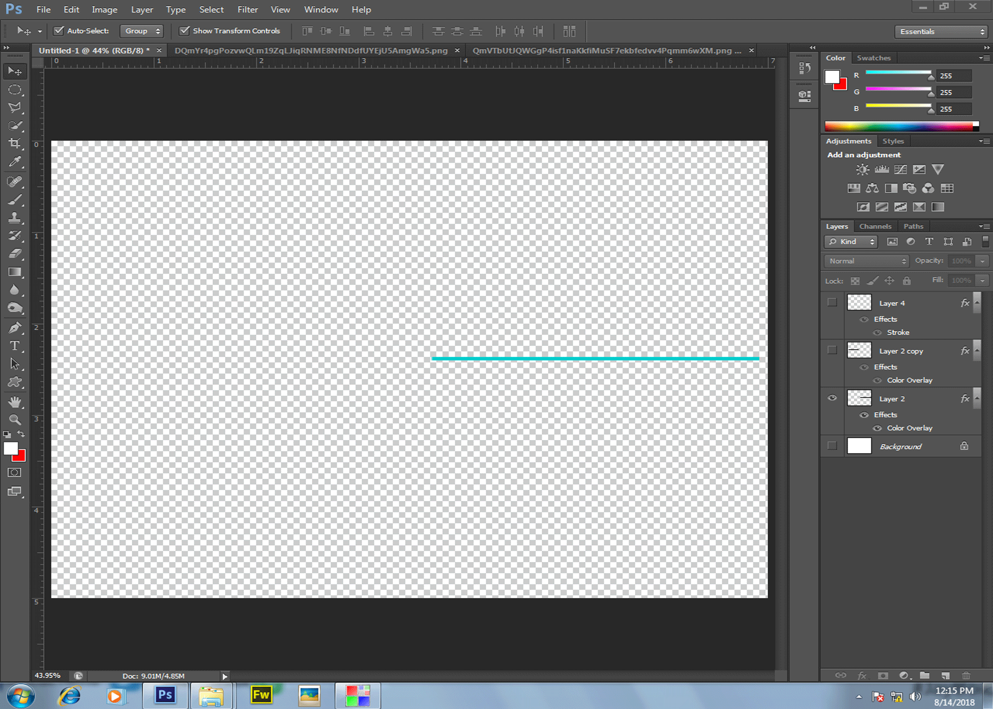The image size is (993, 709).
Task: Create a new group folder
Action: (924, 675)
